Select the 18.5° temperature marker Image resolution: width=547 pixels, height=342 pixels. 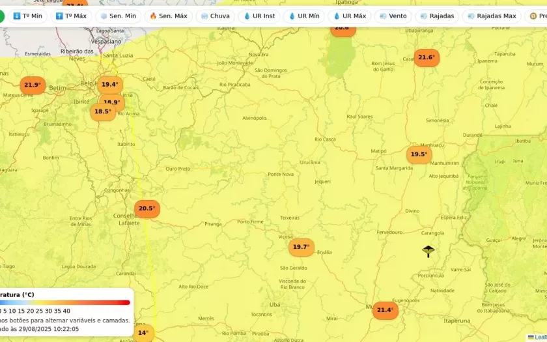coord(102,111)
